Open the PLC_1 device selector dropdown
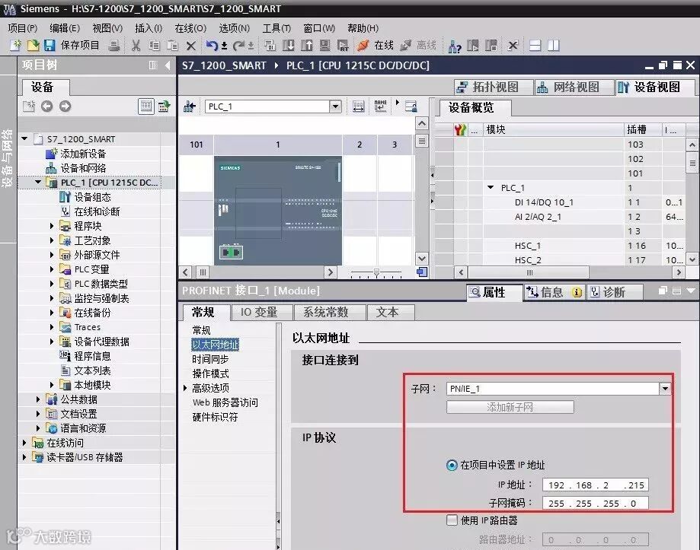The image size is (700, 550). tap(335, 107)
